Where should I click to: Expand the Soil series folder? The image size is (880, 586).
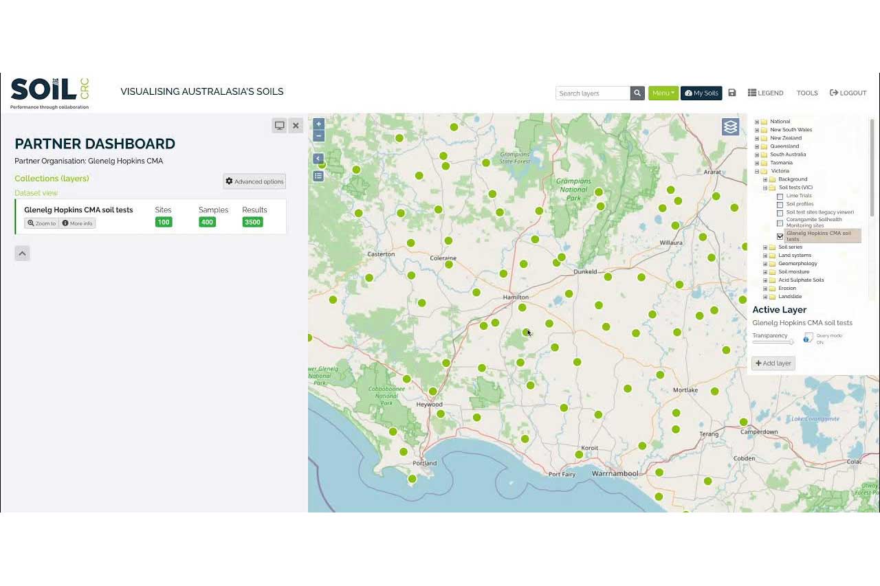(765, 247)
